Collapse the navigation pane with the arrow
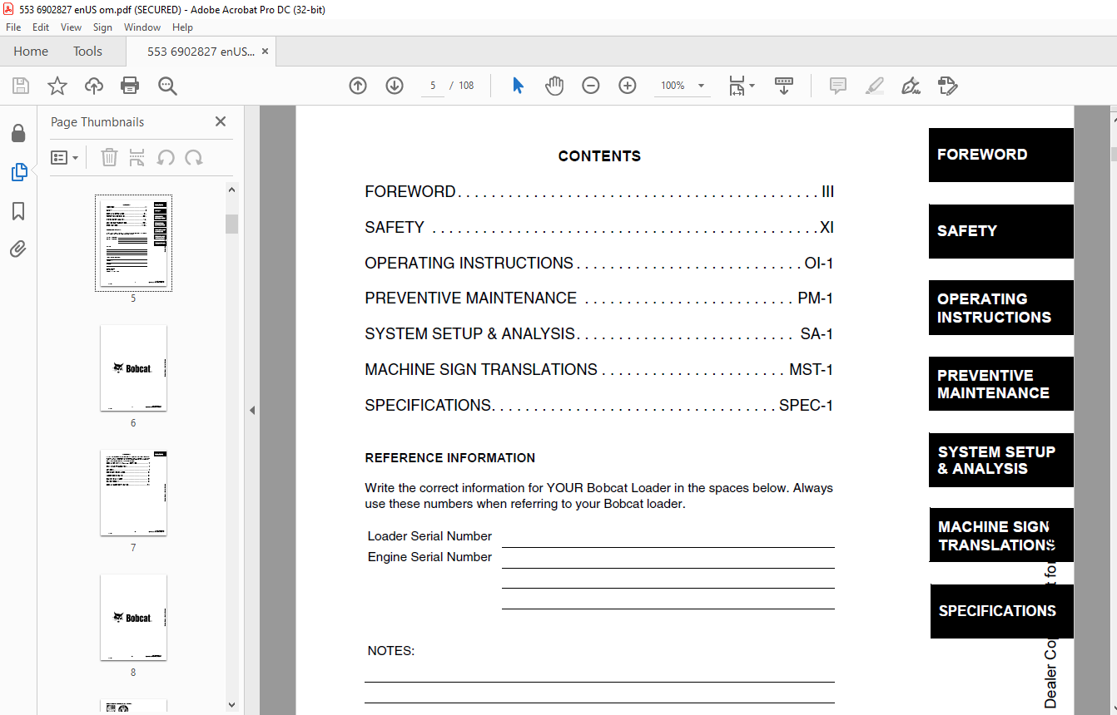Screen dimensions: 1117x715 252,410
